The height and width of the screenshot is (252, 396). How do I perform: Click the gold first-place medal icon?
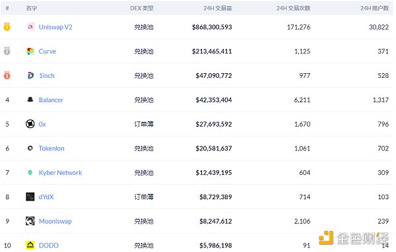7,26
